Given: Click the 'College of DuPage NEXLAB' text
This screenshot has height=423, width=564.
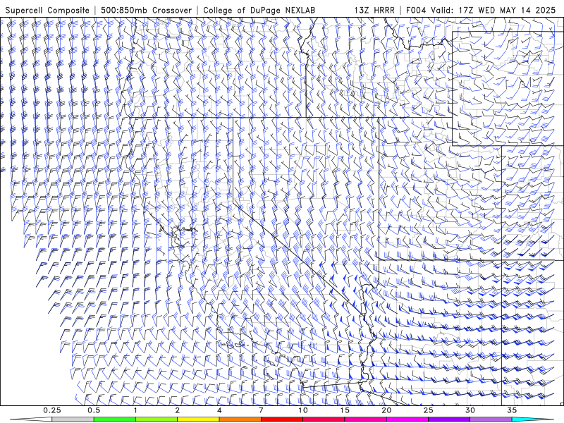Looking at the screenshot, I should [259, 11].
